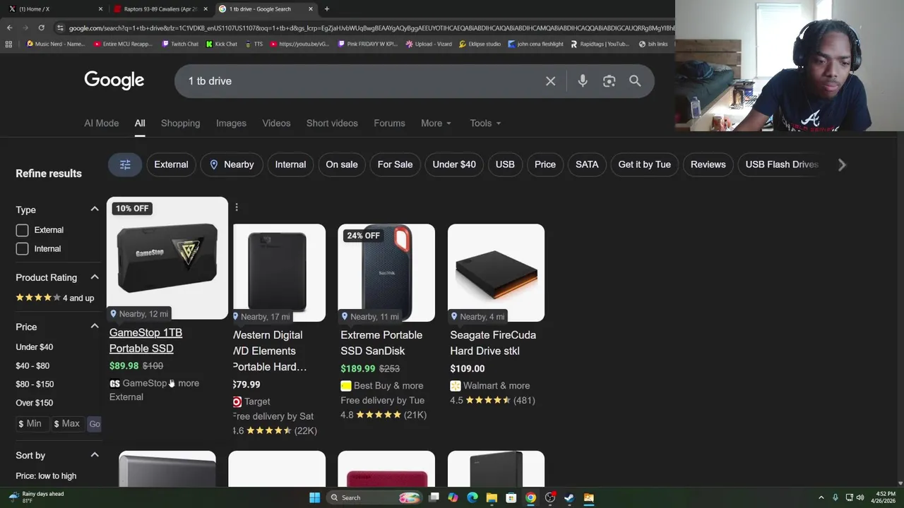Screen dimensions: 904x508
Task: Clear the search box with the X icon
Action: pos(550,81)
